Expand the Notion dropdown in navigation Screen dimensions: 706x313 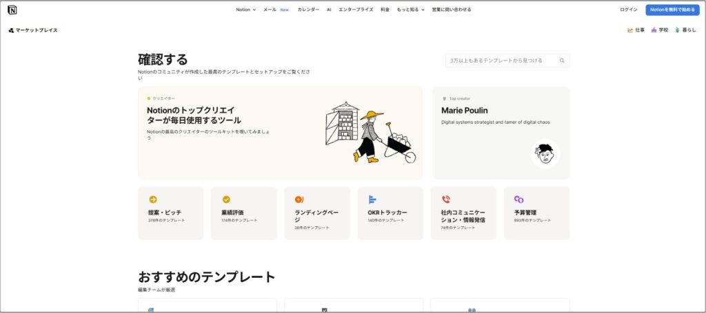click(246, 10)
